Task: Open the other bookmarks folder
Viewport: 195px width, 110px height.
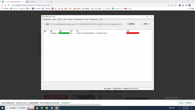Action: tap(190, 9)
